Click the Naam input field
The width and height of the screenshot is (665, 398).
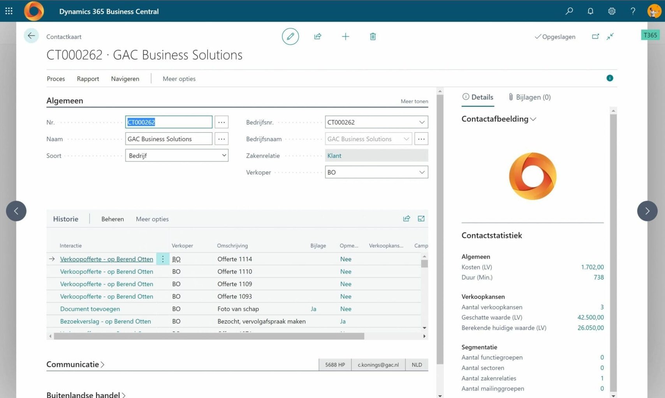[169, 139]
